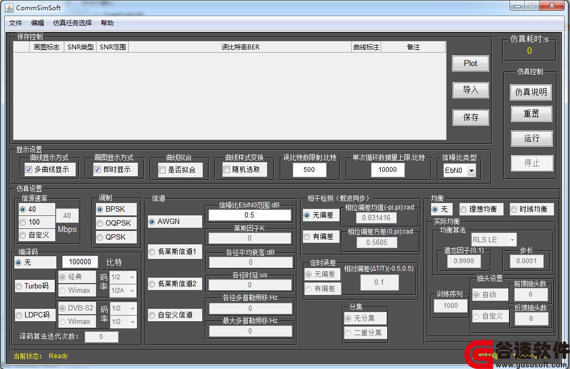The width and height of the screenshot is (570, 369).
Task: Open the LDPC Wimax code rate 1/2 dropdown
Action: pos(123,322)
